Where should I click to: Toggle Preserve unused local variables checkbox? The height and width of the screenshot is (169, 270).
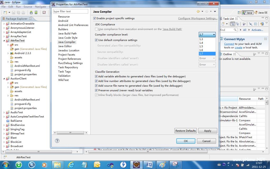pyautogui.click(x=96, y=90)
